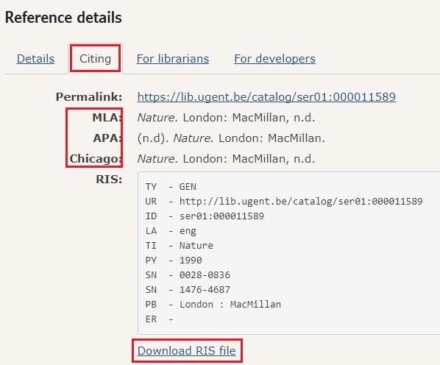This screenshot has width=440, height=365.
Task: Select the Chicago citation text
Action: coord(226,159)
